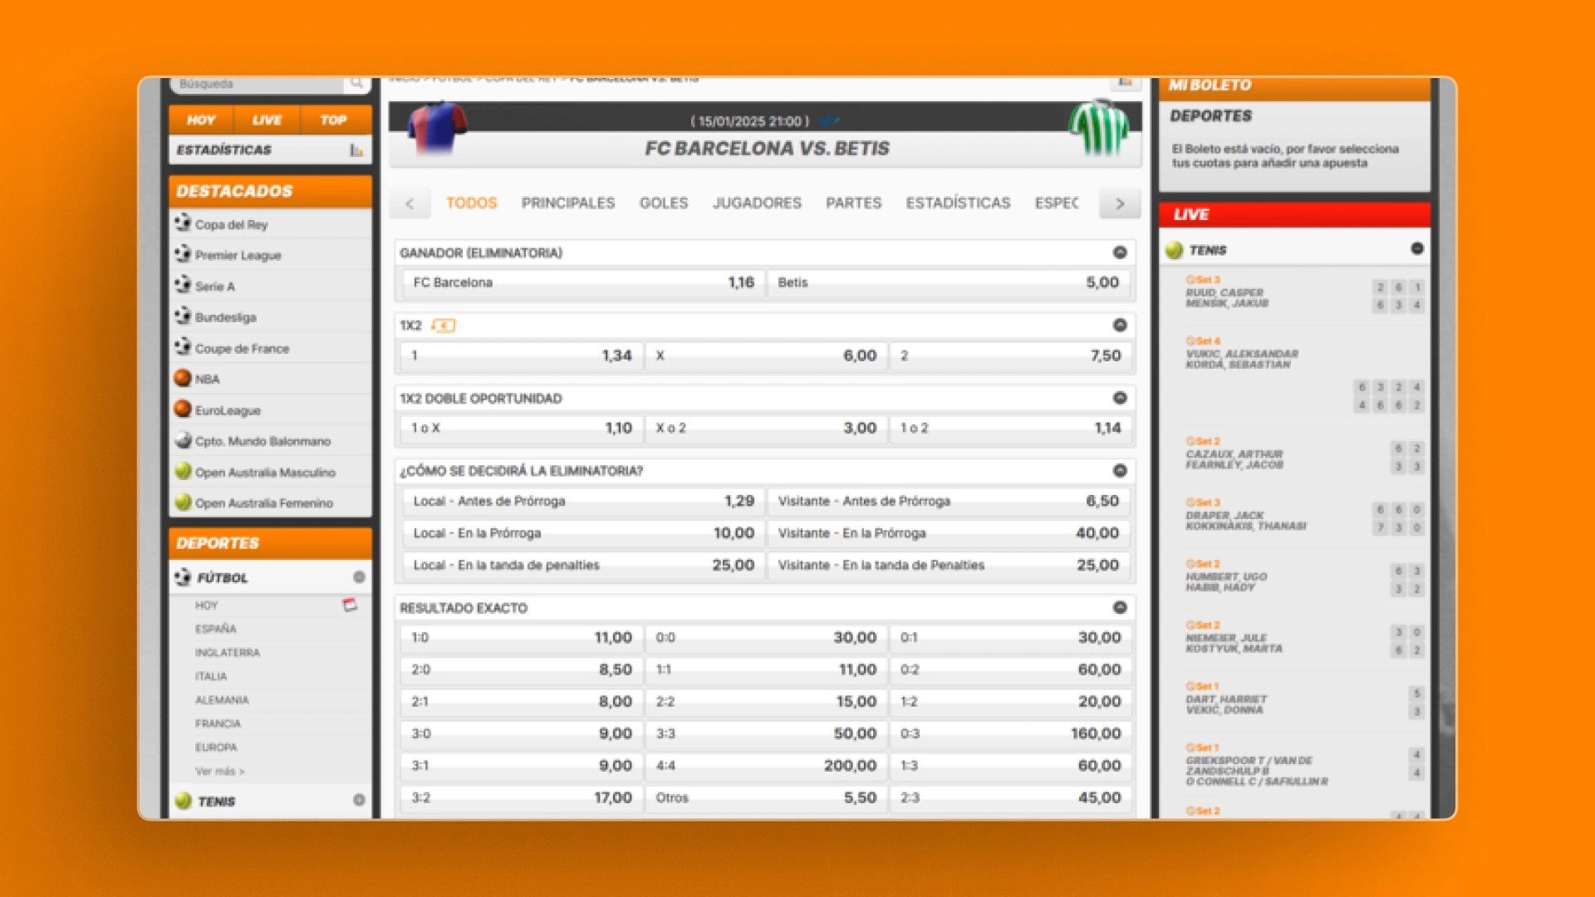The image size is (1595, 897).
Task: Open ESPAÑA under Fútbol
Action: pyautogui.click(x=216, y=629)
